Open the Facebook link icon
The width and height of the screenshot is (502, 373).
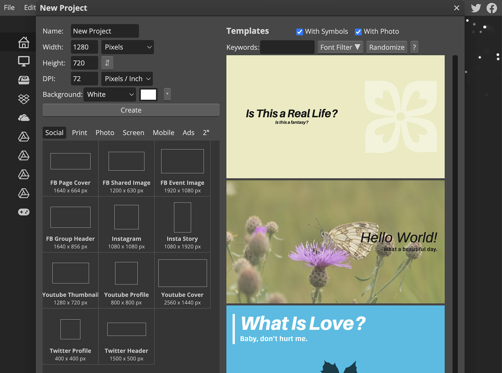point(492,8)
